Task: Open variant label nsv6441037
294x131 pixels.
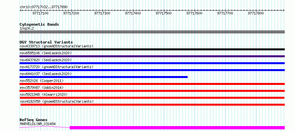Action: [x=46, y=74]
